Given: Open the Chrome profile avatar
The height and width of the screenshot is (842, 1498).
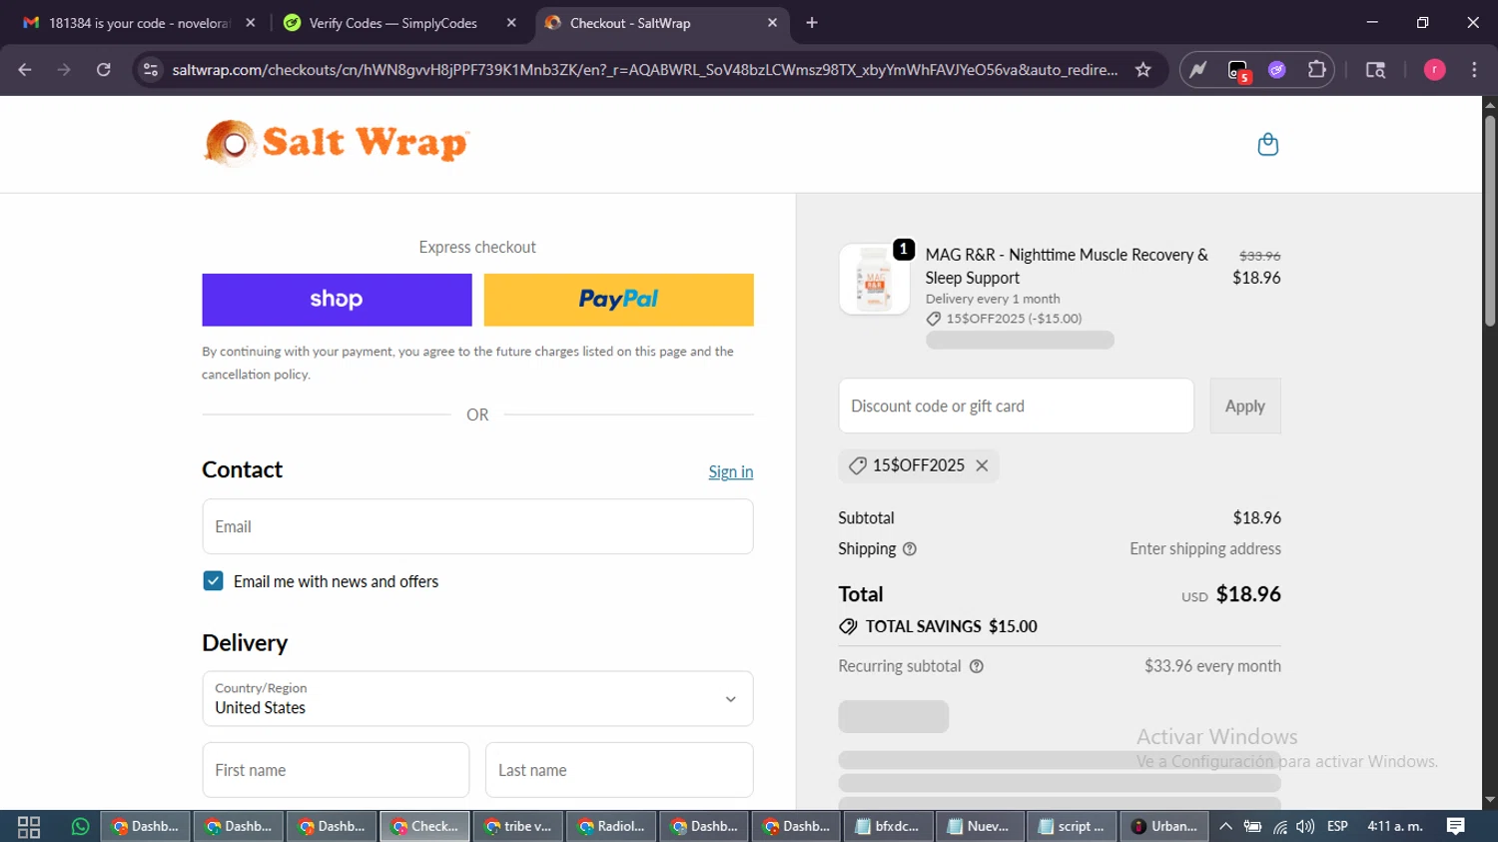Looking at the screenshot, I should click(x=1434, y=70).
